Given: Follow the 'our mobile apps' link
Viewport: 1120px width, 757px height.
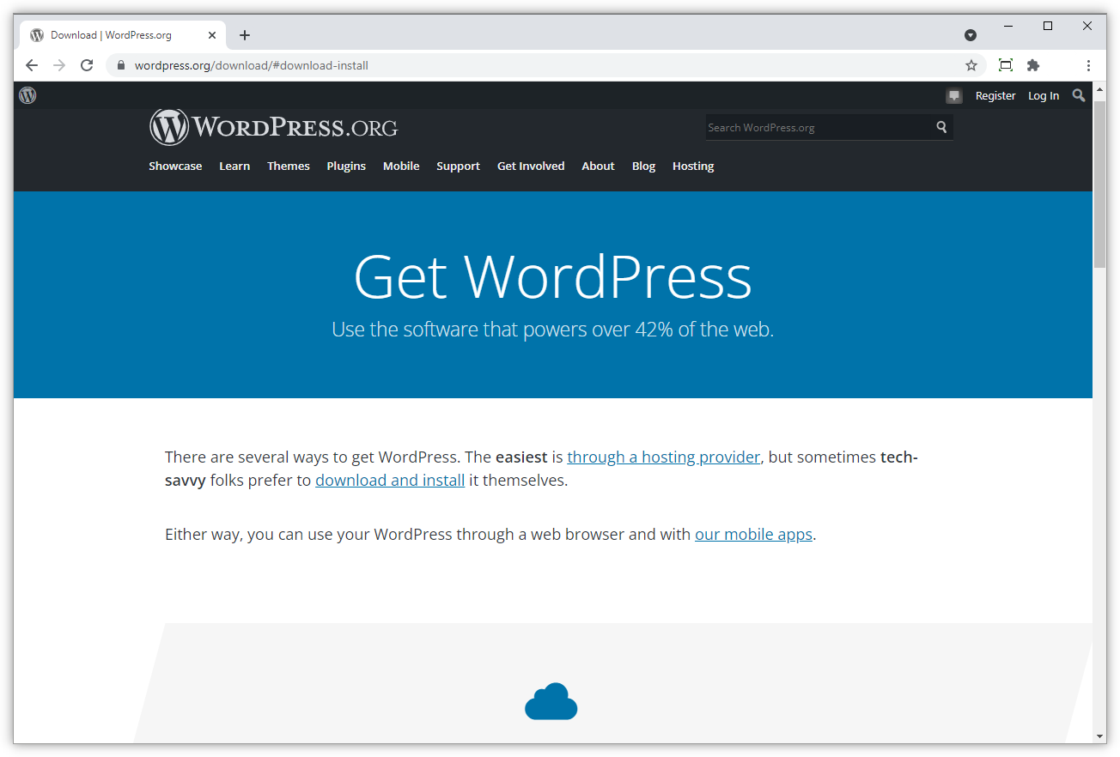Looking at the screenshot, I should [x=753, y=534].
